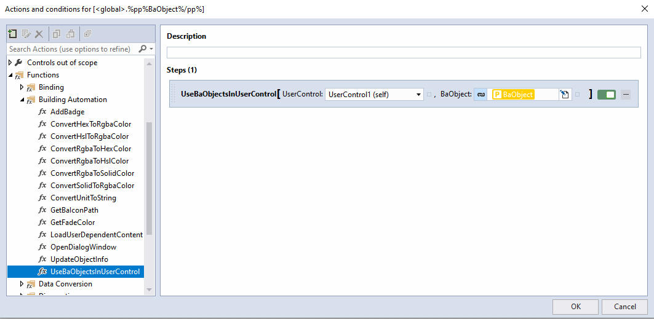Collapse the Functions tree node
654x319 pixels.
10,75
